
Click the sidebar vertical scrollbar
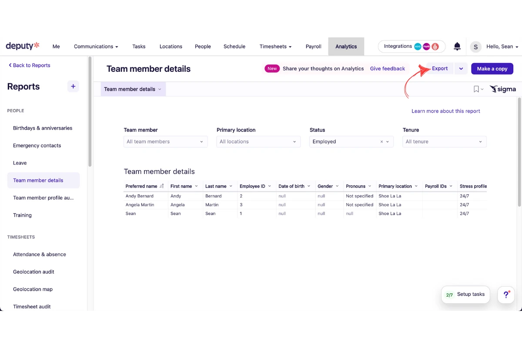[x=90, y=111]
